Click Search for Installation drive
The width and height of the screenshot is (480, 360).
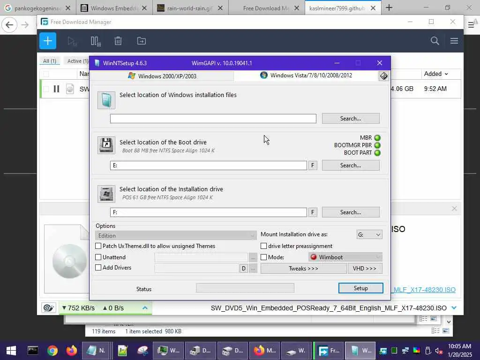[x=351, y=212]
